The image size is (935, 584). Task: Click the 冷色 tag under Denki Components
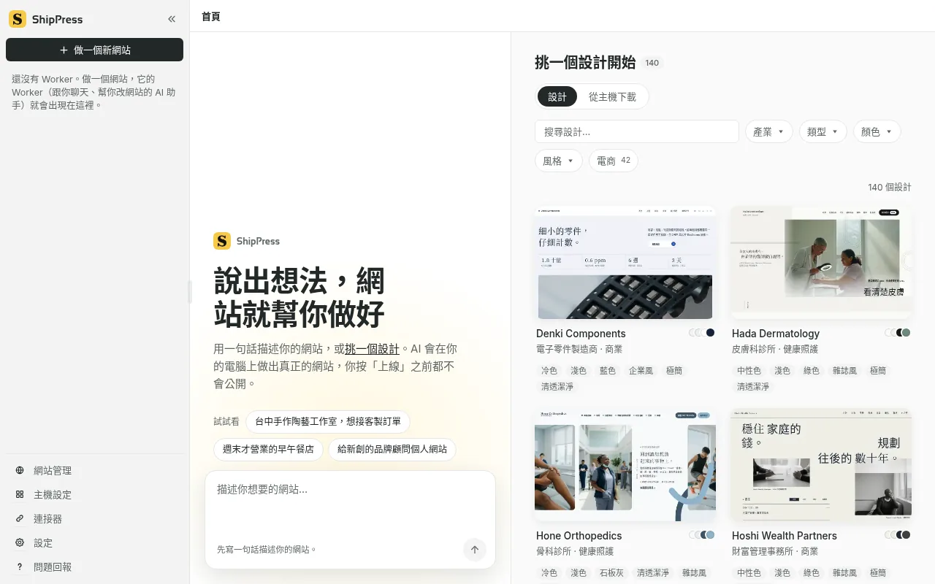point(549,371)
